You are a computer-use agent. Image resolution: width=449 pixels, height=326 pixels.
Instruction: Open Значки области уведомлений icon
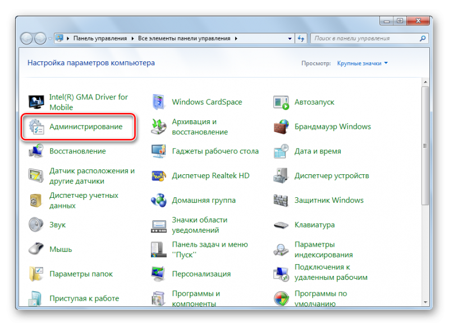pyautogui.click(x=159, y=226)
